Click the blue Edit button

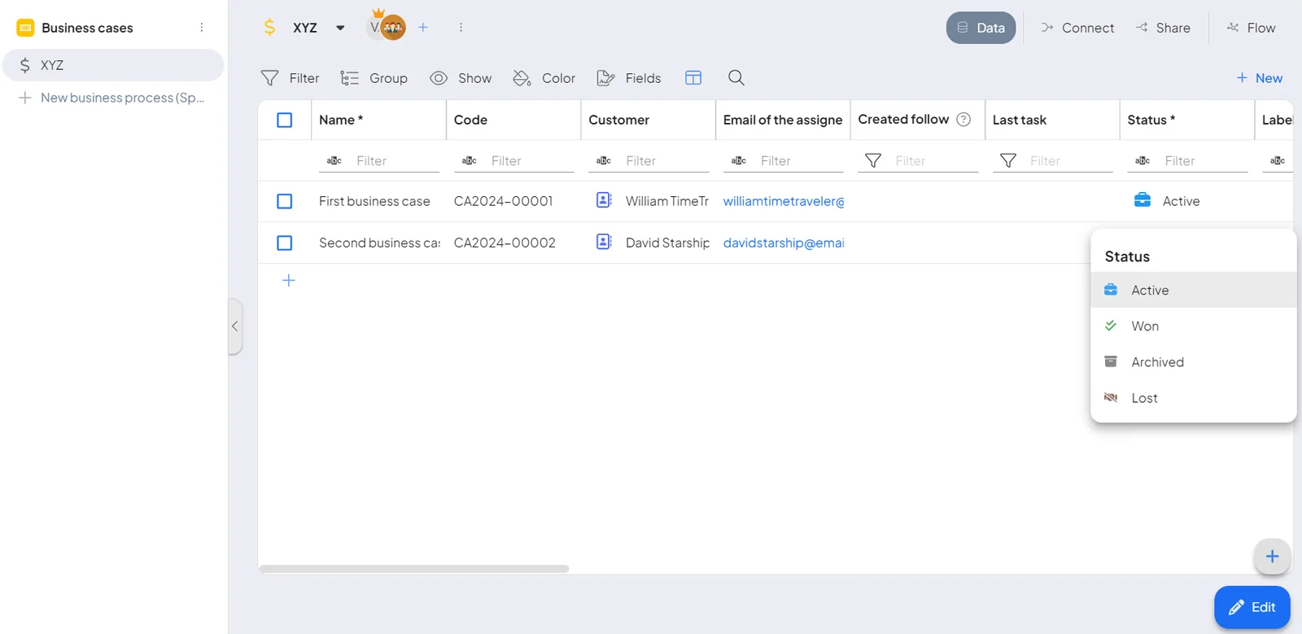tap(1252, 607)
